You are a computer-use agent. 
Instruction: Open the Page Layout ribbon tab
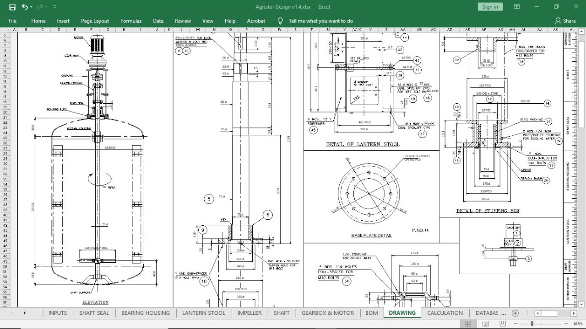coord(95,21)
